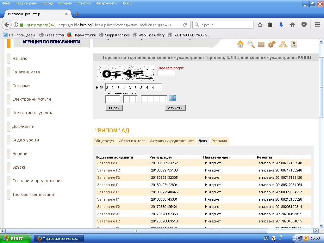Switch to the Указания tab

click(220, 141)
